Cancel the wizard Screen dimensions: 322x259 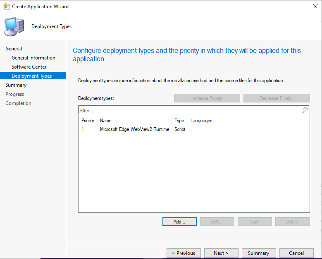pos(296,253)
